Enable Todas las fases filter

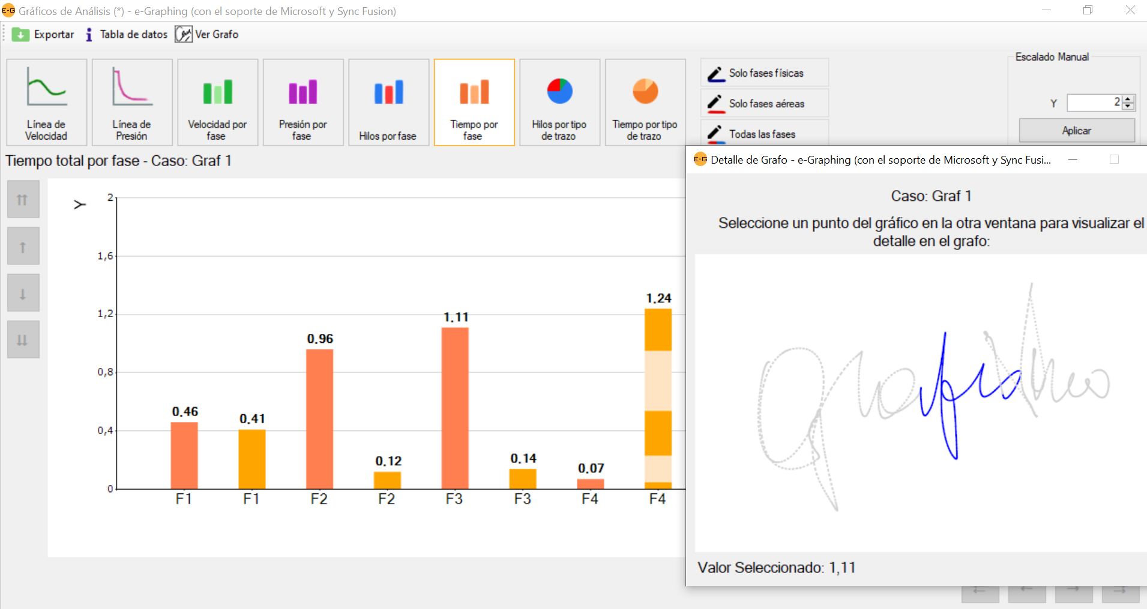point(765,134)
